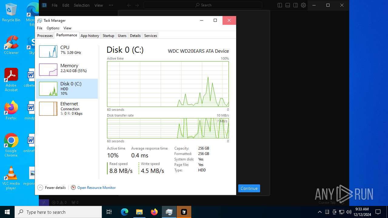
Task: Click the volume speaker tray icon
Action: point(349,212)
